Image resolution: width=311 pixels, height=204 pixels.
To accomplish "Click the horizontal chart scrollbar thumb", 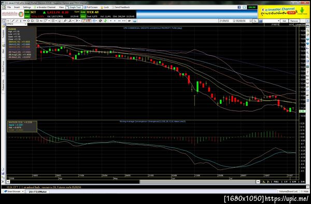I will pos(198,181).
